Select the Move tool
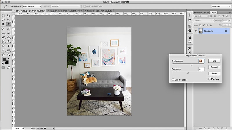 click(x=8, y=16)
